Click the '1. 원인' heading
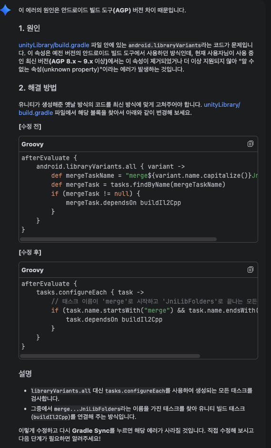The image size is (271, 448). 29,28
